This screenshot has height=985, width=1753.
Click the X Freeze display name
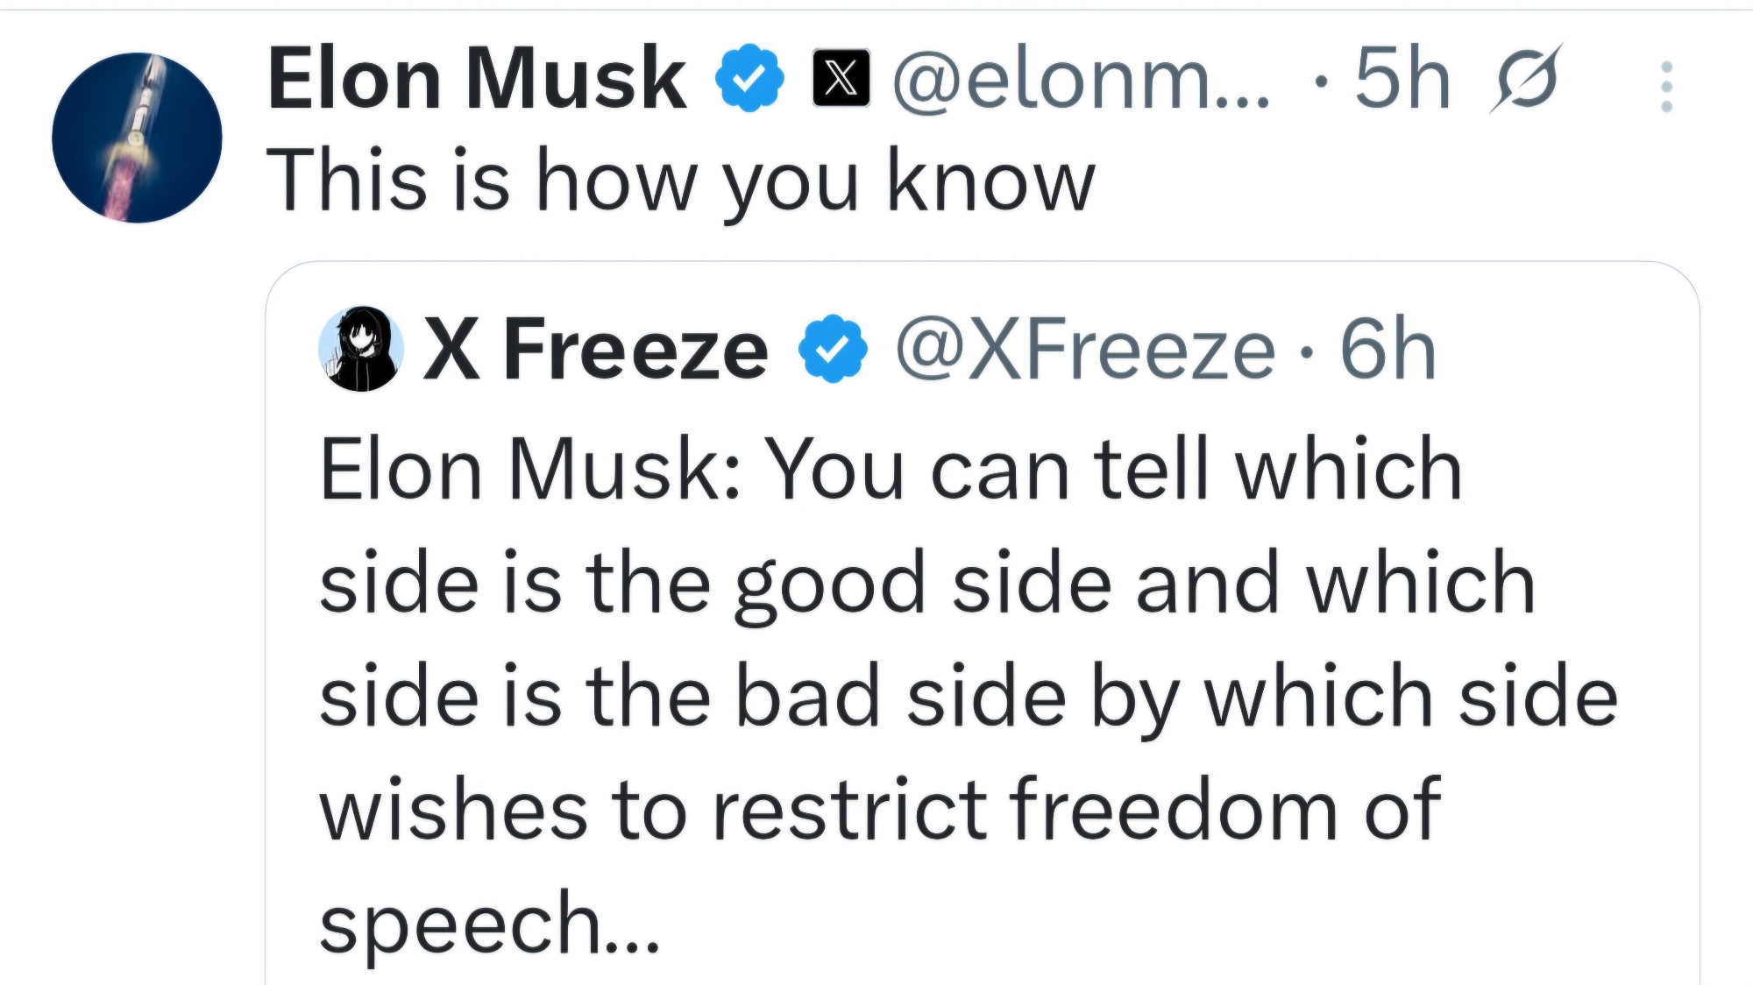pos(595,350)
